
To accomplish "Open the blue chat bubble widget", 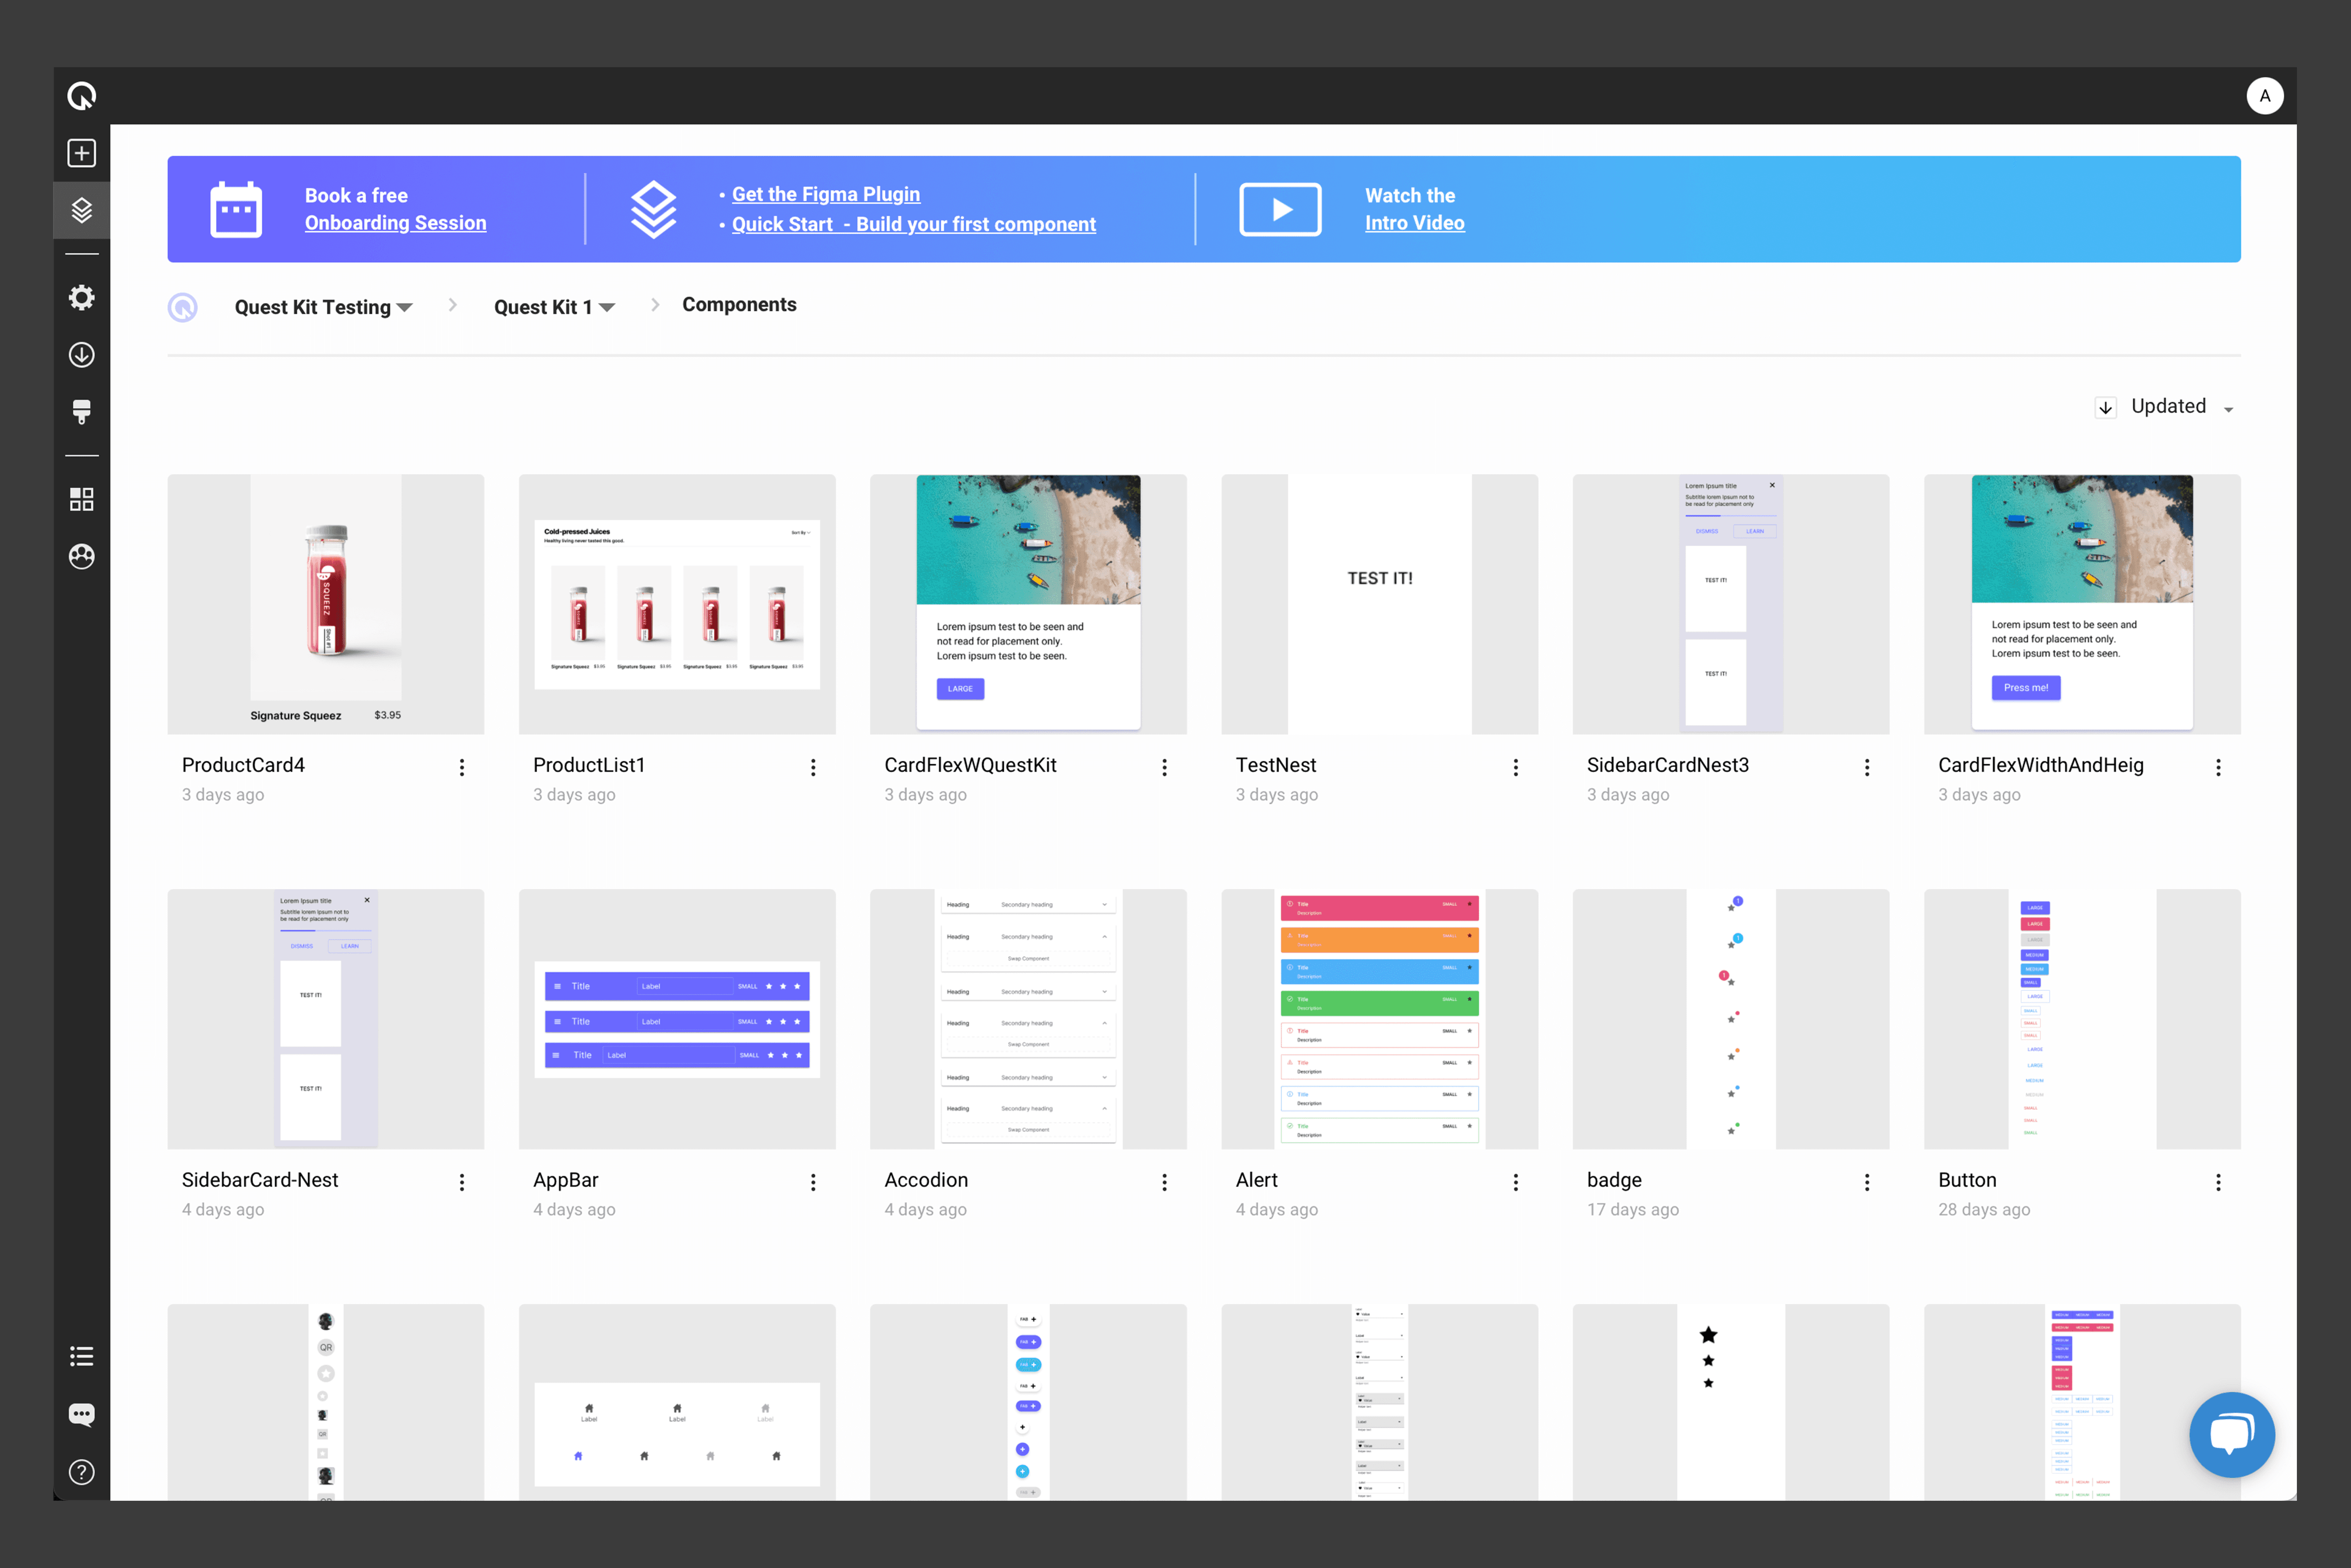I will click(x=2231, y=1434).
